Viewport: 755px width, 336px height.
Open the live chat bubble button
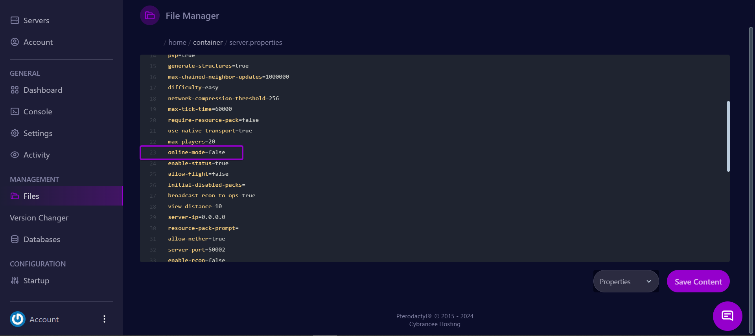tap(727, 316)
